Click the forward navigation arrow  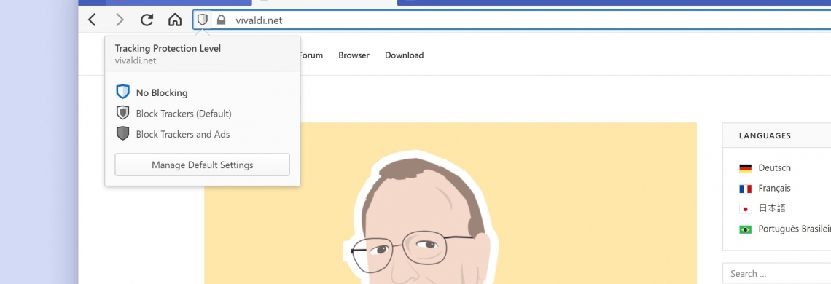pos(120,20)
